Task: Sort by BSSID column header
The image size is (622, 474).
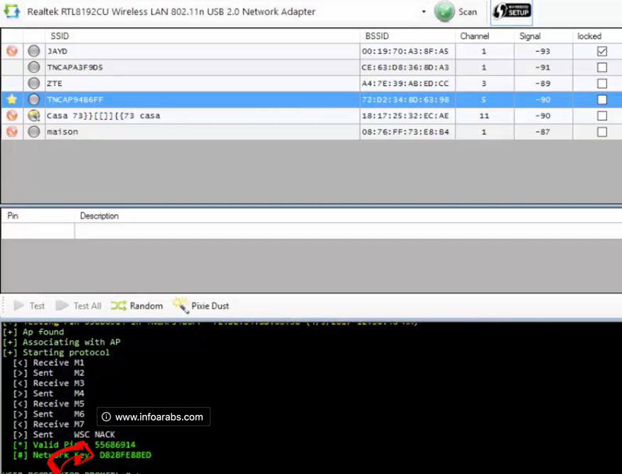Action: pyautogui.click(x=377, y=36)
